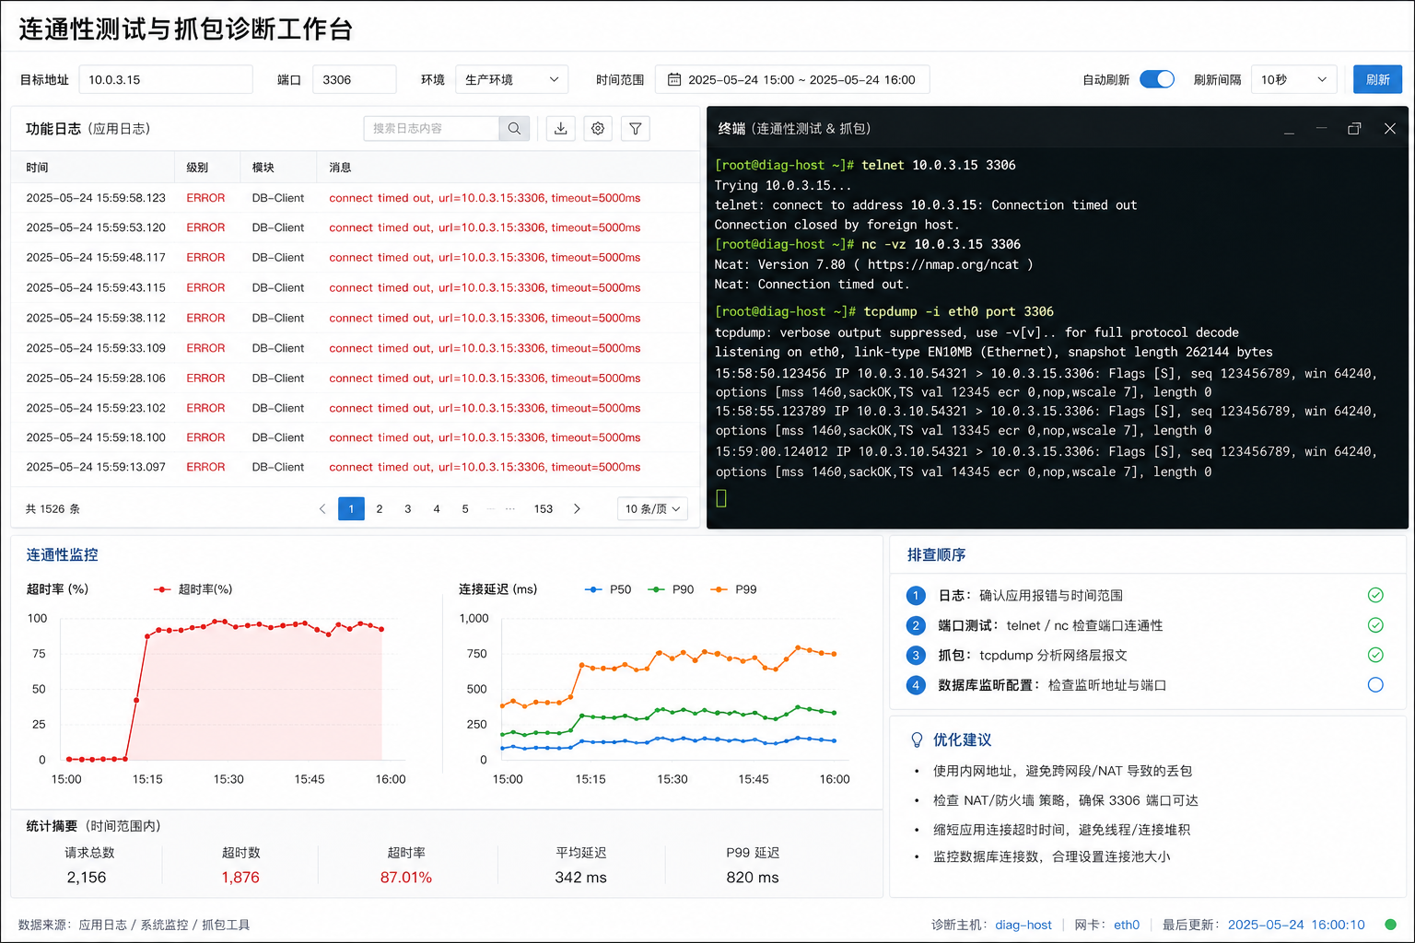
Task: Select log row 2025-05-24 15:59:53.120
Action: click(x=356, y=227)
